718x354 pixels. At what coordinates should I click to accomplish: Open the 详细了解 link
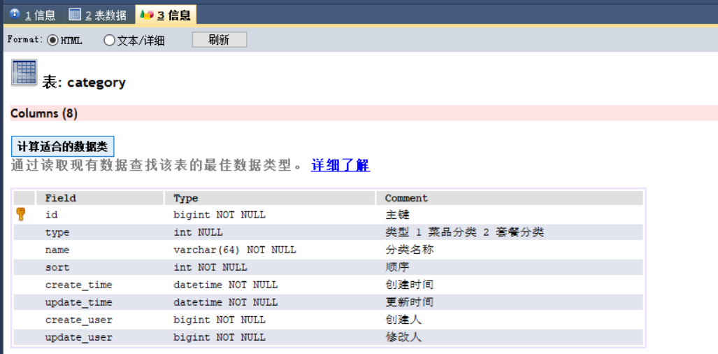pos(340,165)
